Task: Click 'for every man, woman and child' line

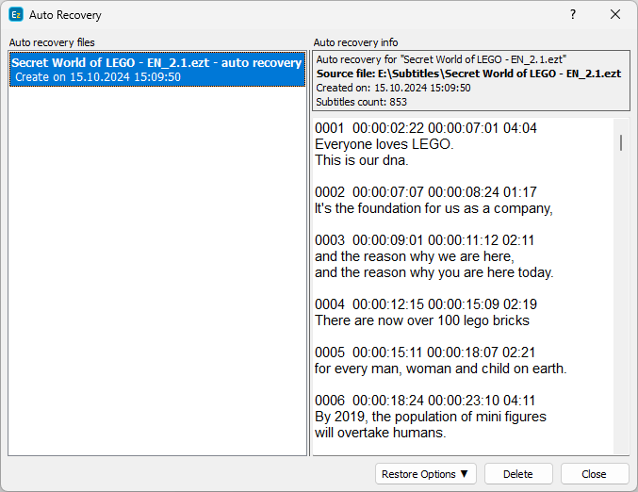Action: pyautogui.click(x=440, y=369)
